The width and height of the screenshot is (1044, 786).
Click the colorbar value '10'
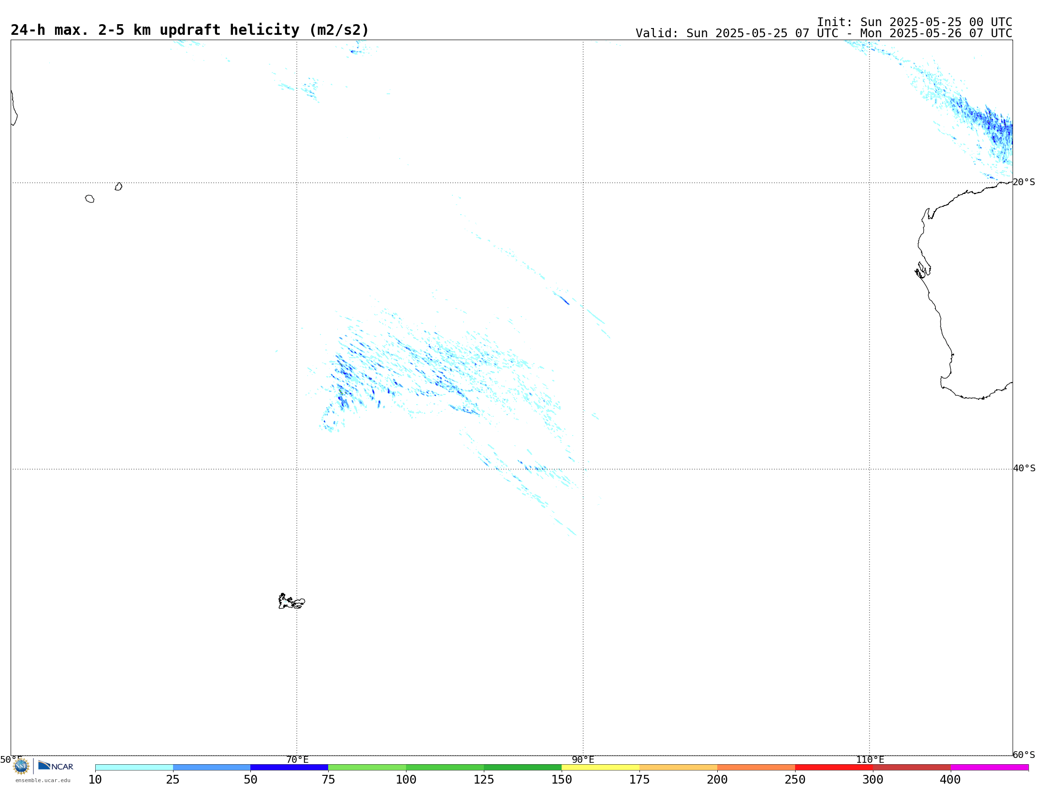[95, 780]
